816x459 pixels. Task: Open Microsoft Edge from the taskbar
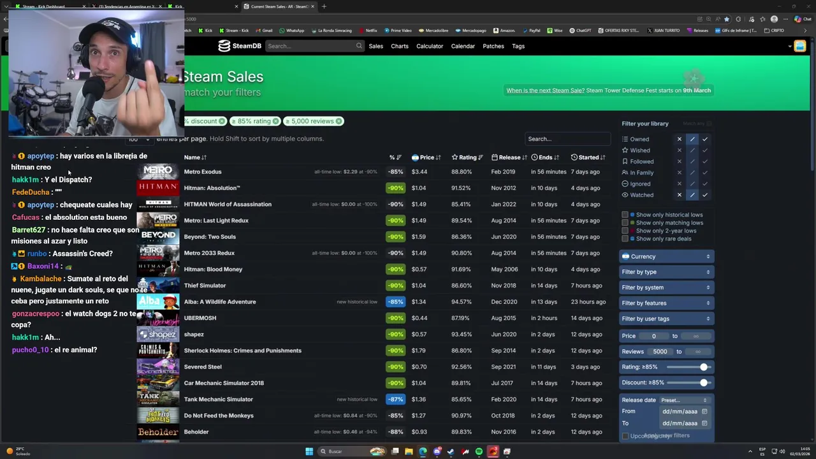pos(423,451)
